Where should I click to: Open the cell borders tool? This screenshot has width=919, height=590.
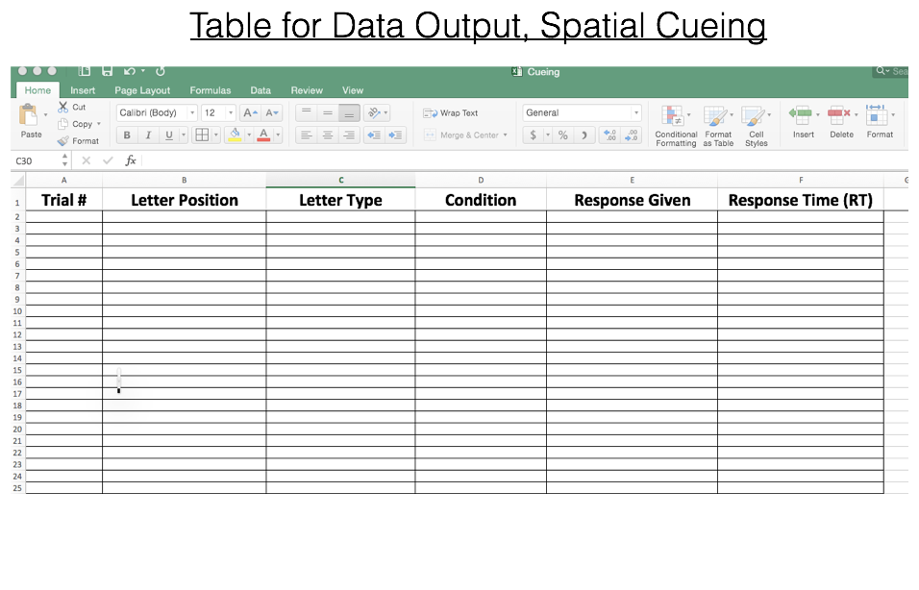point(202,135)
